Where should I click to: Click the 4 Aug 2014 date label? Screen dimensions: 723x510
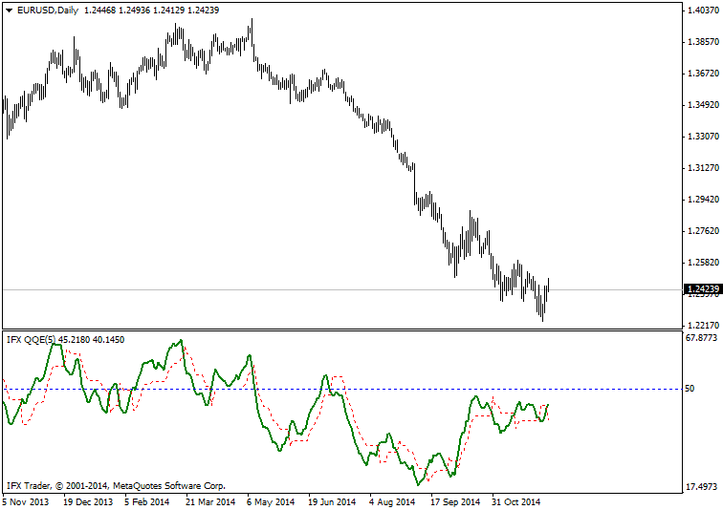click(x=393, y=500)
